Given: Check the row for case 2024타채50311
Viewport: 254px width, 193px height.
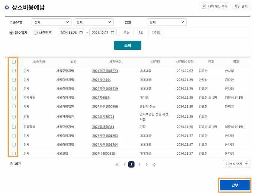Looking at the screenshot, I should click(x=14, y=127).
